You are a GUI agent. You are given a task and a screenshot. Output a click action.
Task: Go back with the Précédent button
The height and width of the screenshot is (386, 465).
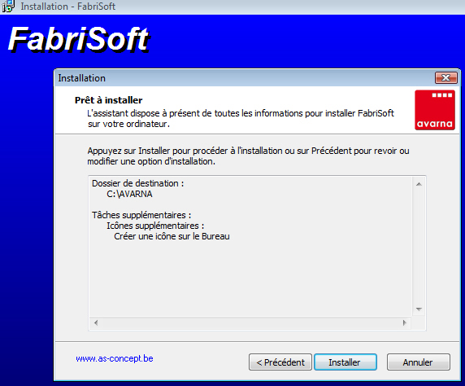point(280,362)
